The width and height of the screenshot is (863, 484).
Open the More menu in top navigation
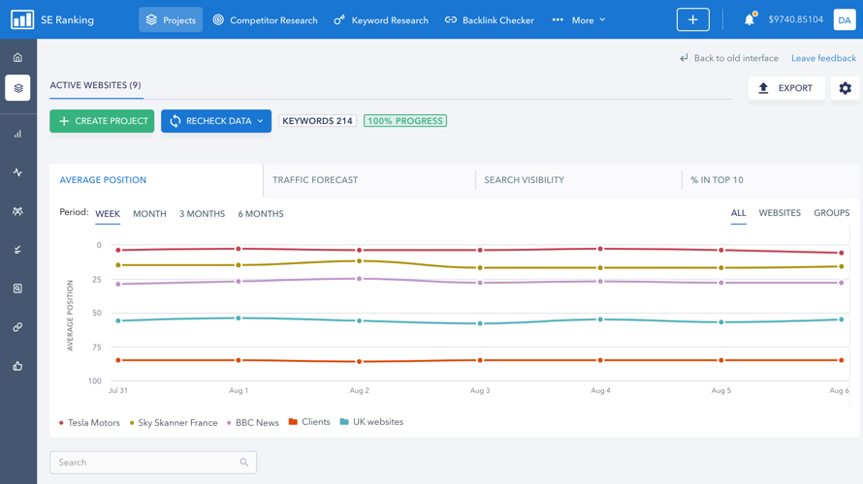click(580, 19)
